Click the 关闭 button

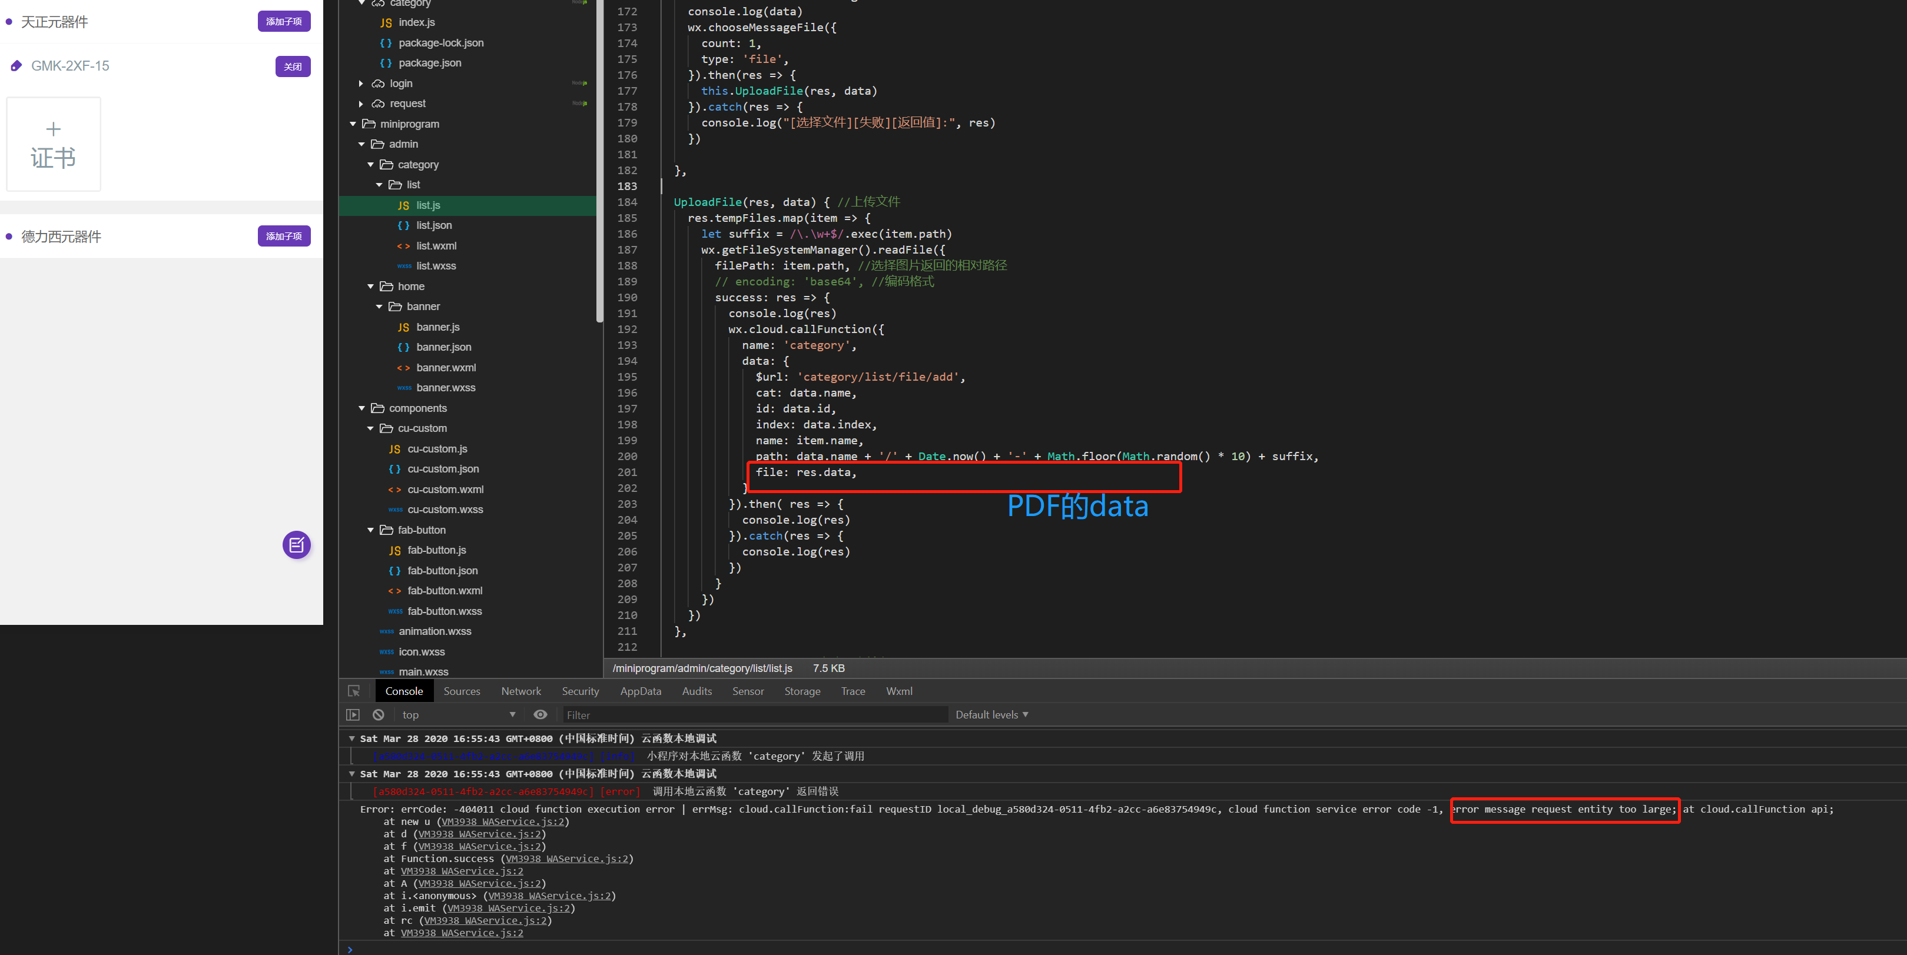coord(293,66)
